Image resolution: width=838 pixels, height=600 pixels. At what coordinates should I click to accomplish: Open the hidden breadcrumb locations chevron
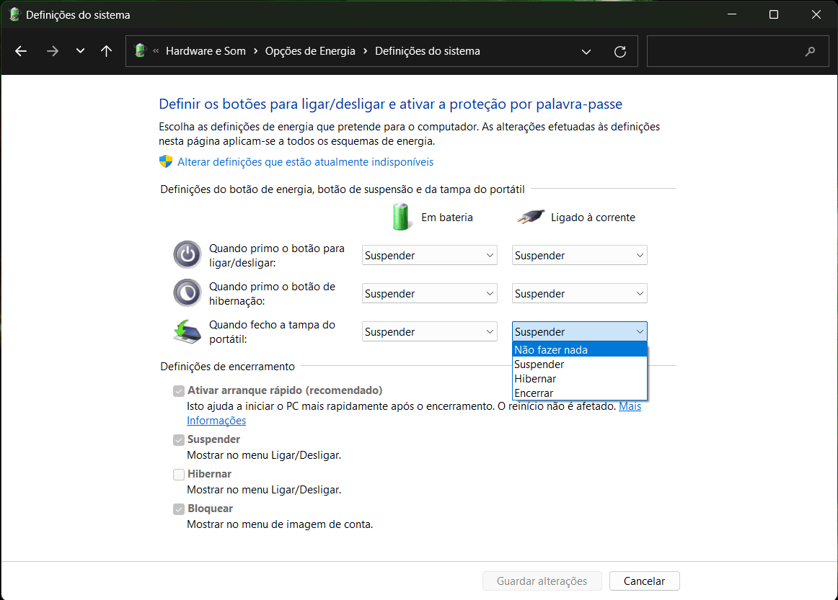(x=156, y=51)
